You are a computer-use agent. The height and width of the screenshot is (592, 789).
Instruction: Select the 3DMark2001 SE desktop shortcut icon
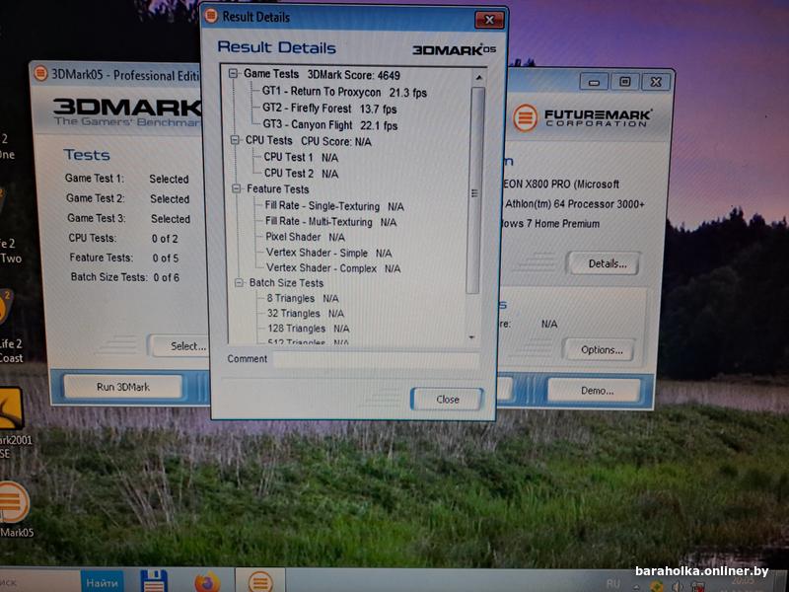(10, 408)
